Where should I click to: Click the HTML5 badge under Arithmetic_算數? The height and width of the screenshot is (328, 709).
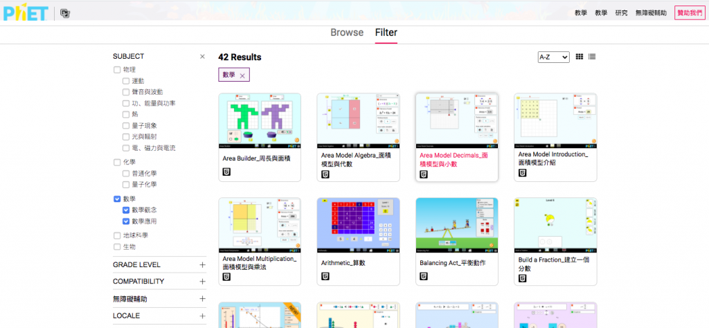[x=325, y=276]
